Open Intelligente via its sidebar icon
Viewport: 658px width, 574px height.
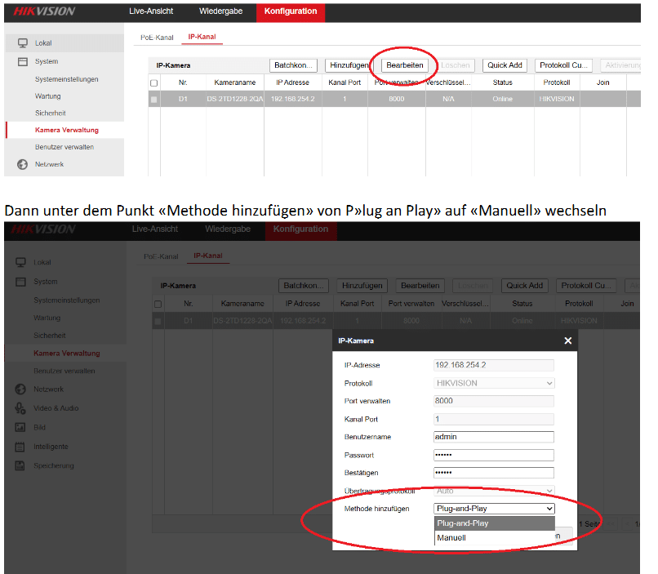coord(21,447)
